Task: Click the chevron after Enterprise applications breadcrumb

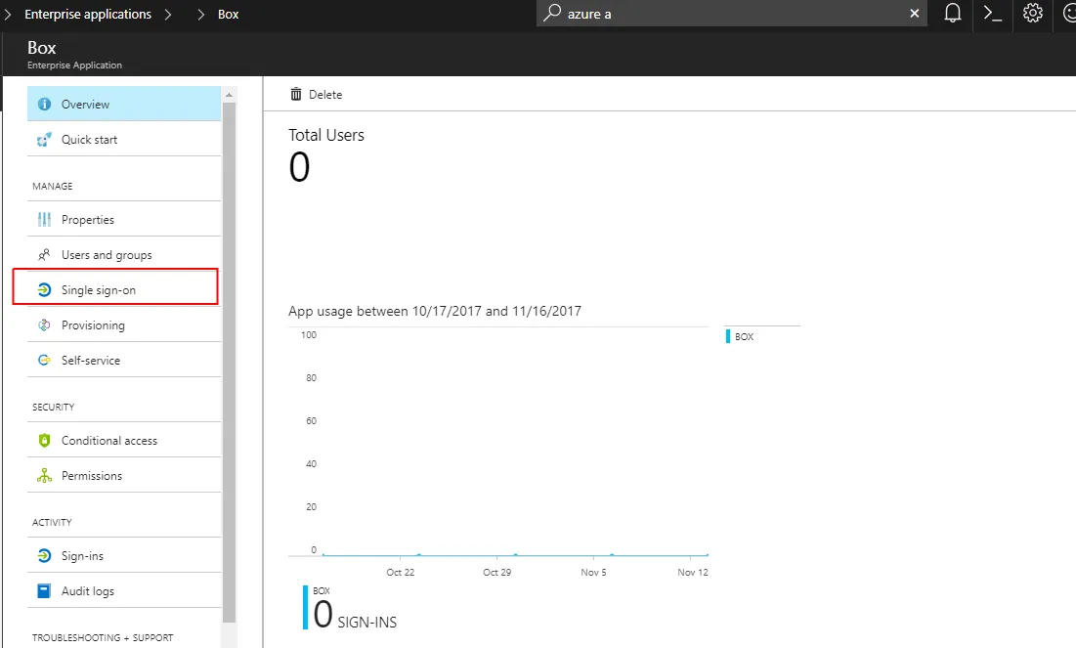Action: [168, 14]
